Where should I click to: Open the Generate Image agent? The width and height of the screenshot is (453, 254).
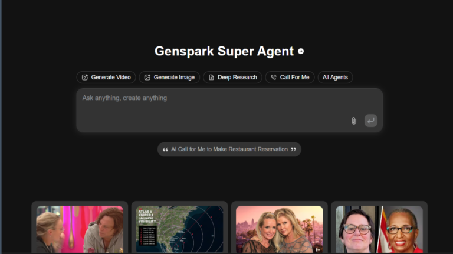click(x=169, y=77)
